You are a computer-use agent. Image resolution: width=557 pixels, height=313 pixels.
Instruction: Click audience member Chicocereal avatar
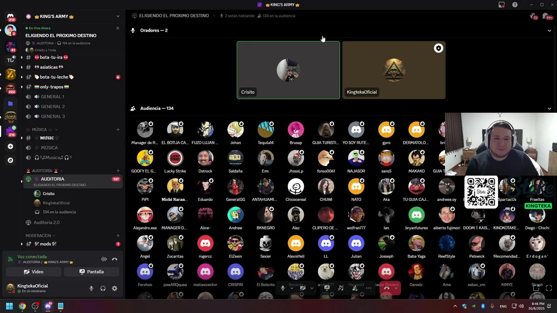point(296,187)
